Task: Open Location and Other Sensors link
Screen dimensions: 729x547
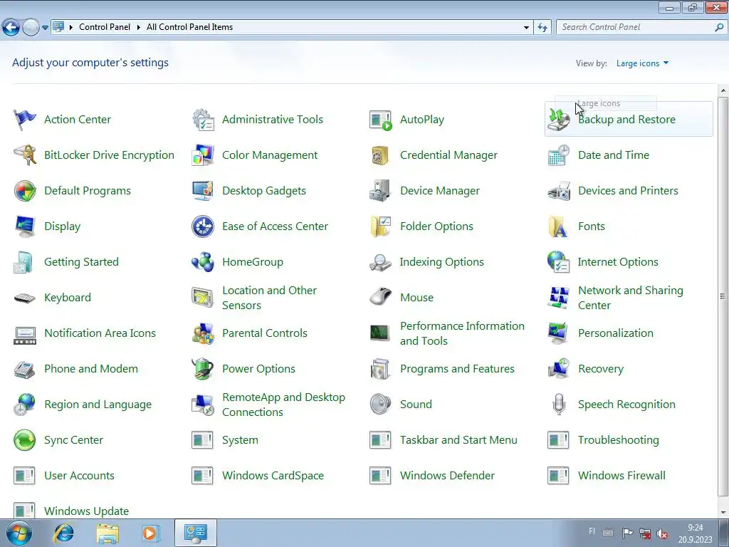Action: click(270, 298)
